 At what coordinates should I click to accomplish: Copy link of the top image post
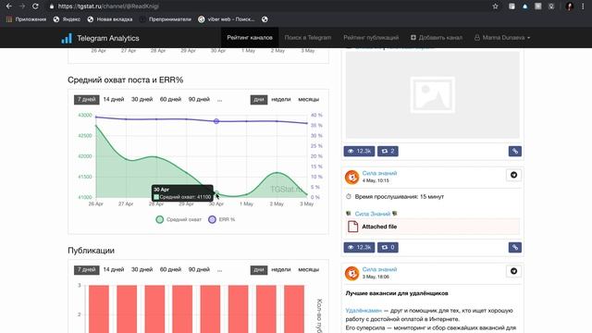[515, 152]
